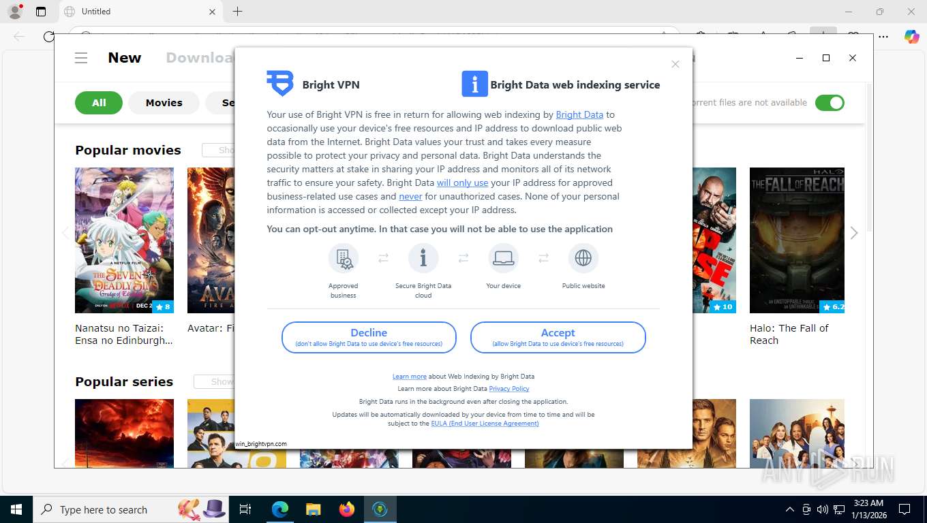Image resolution: width=927 pixels, height=523 pixels.
Task: Open the notification center icon
Action: (x=905, y=509)
